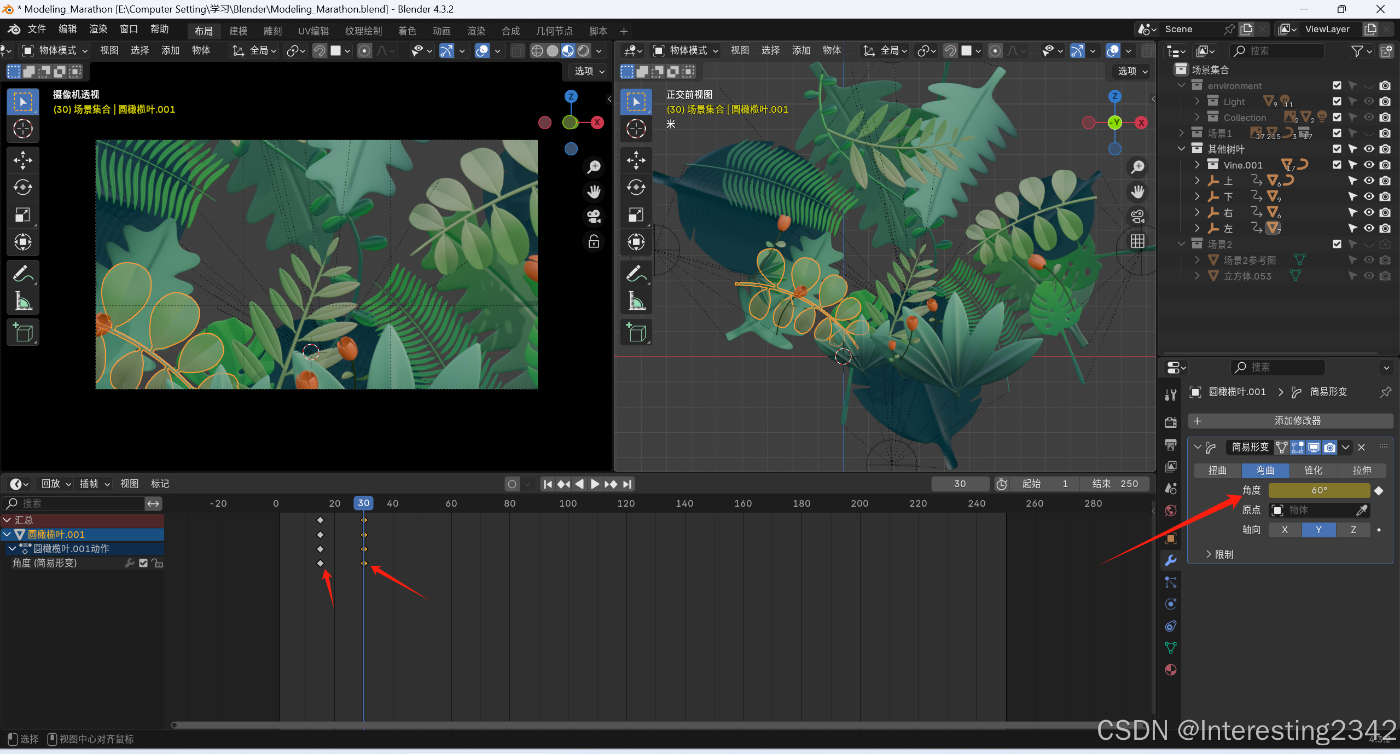
Task: Switch to the 建模 workspace tab
Action: (238, 31)
